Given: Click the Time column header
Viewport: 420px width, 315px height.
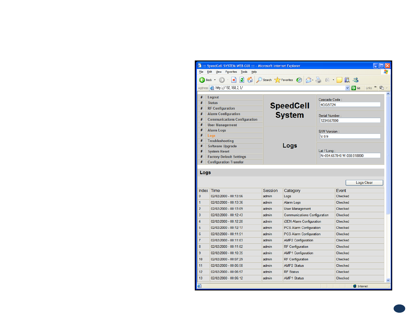Looking at the screenshot, I should (x=236, y=191).
